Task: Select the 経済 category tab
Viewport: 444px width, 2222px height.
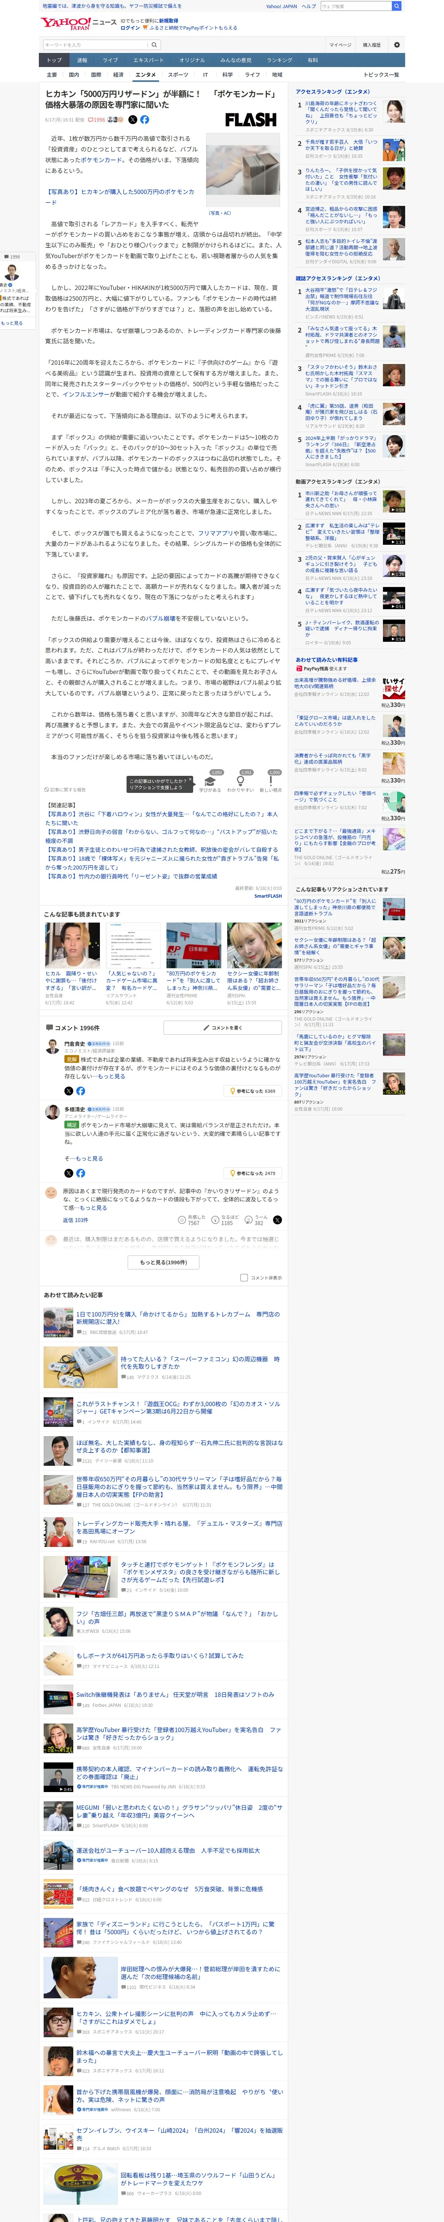Action: [118, 75]
